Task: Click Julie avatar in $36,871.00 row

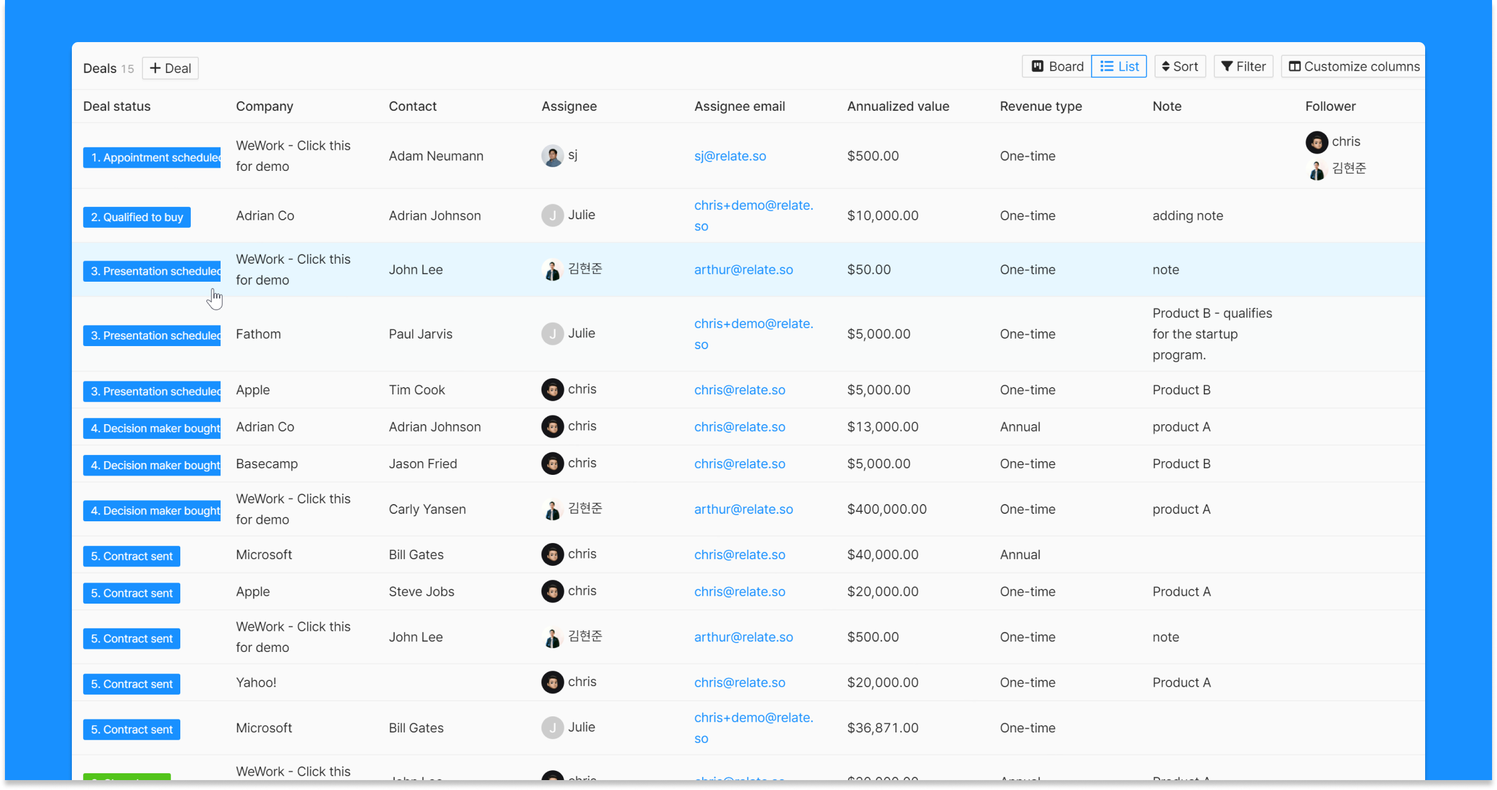Action: coord(552,727)
